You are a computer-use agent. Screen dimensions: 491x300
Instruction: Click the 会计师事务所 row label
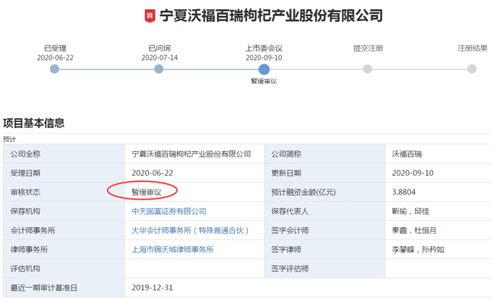[x=33, y=230]
